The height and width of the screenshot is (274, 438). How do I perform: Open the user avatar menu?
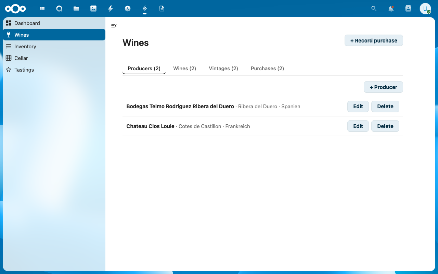coord(425,9)
